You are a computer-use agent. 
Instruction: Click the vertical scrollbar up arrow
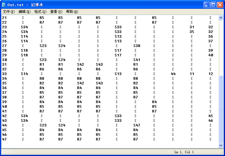tap(221, 18)
